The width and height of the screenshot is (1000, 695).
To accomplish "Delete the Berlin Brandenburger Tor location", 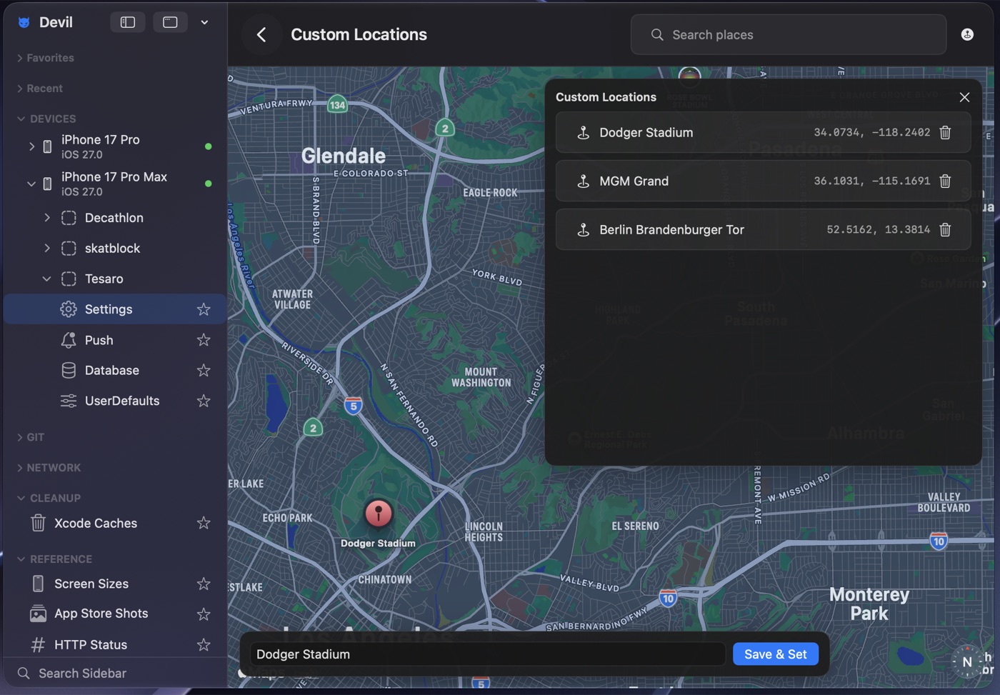I will 945,229.
